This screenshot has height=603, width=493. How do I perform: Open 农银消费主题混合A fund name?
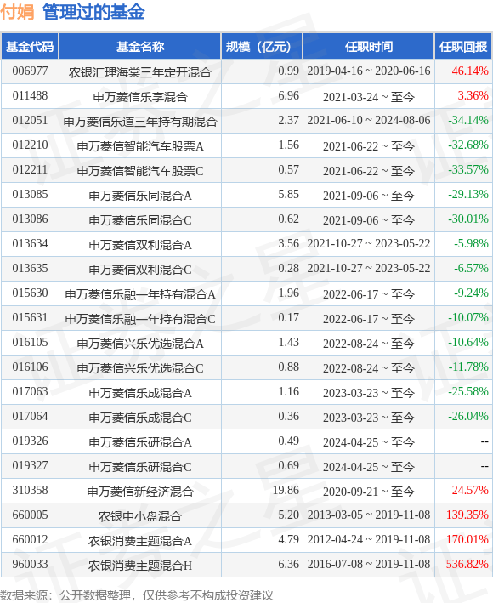point(140,540)
